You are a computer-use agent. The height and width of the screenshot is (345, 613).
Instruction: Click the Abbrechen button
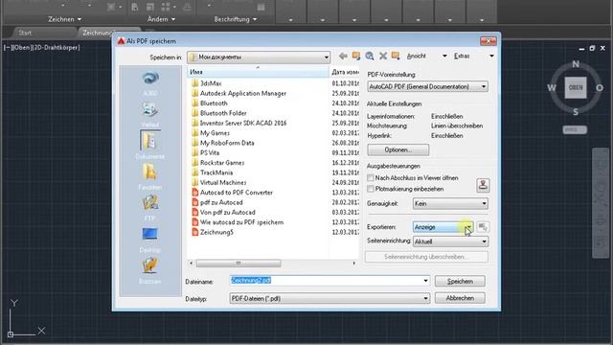pos(460,298)
